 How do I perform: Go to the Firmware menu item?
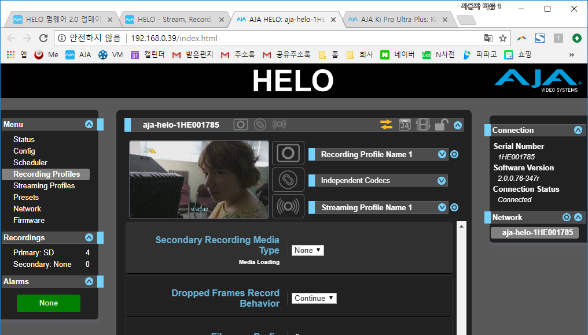point(29,220)
